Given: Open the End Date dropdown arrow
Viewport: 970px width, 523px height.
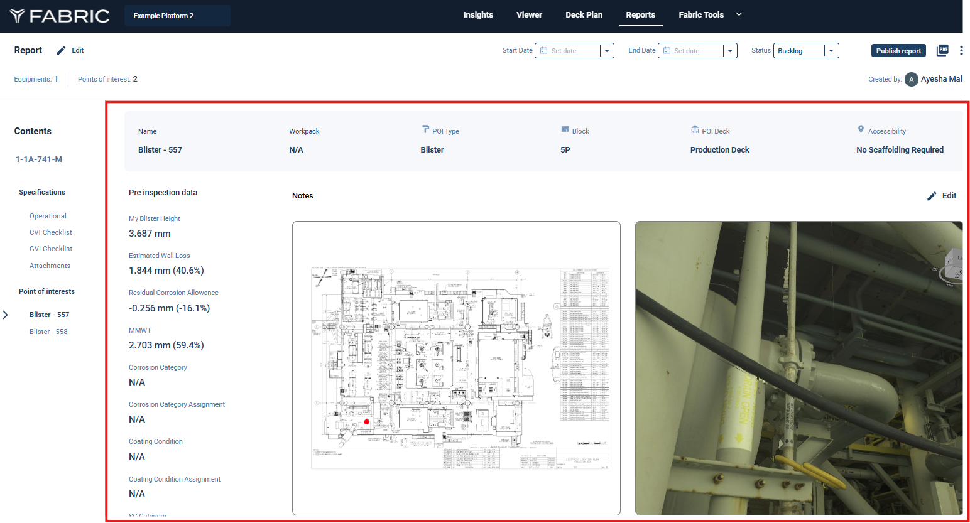Looking at the screenshot, I should click(730, 51).
